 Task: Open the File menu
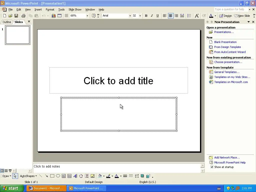(10, 9)
